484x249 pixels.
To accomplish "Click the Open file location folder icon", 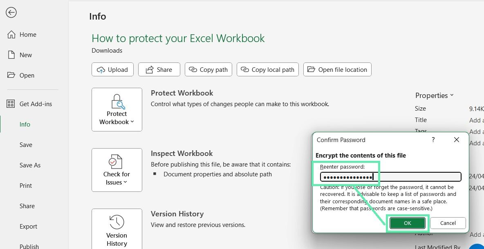I will point(311,69).
